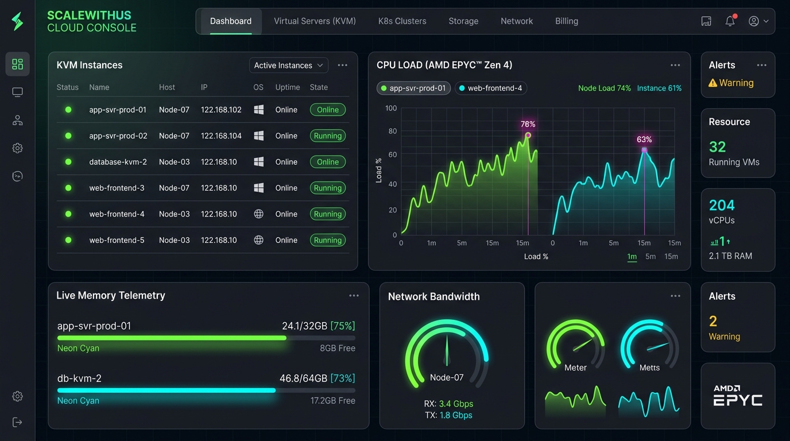
Task: Open the upper settings gear in sidebar
Action: tap(18, 148)
